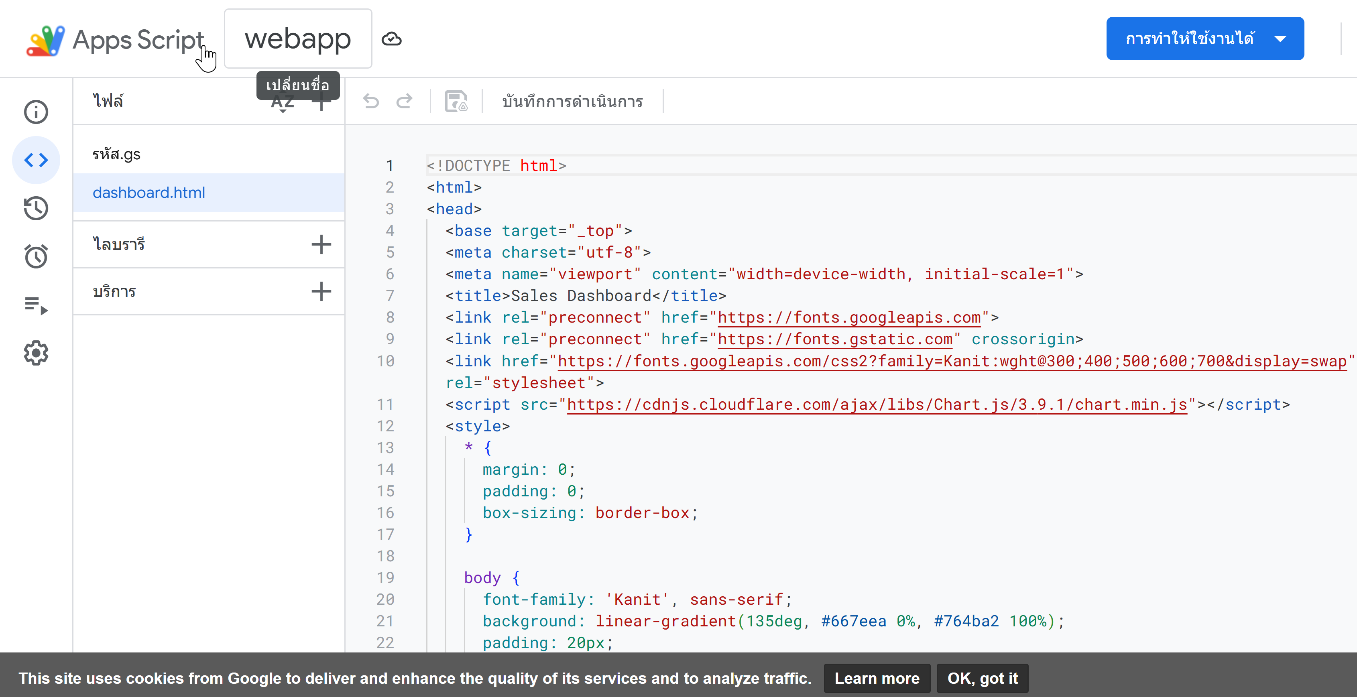Click the save project to Drive icon
Viewport: 1357px width, 697px height.
coord(456,101)
